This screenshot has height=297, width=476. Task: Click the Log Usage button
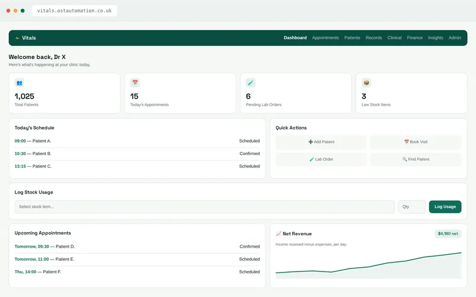point(445,207)
